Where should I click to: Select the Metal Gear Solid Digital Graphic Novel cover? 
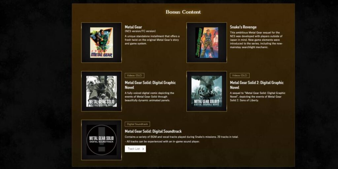point(101,91)
